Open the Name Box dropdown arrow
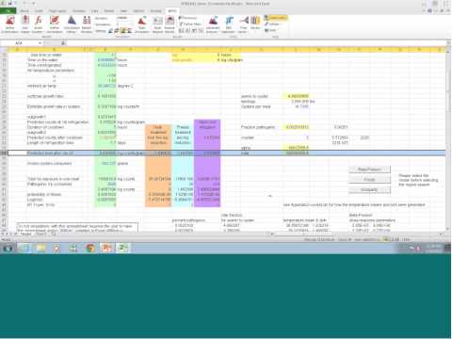This screenshot has height=339, width=452. tap(40, 43)
